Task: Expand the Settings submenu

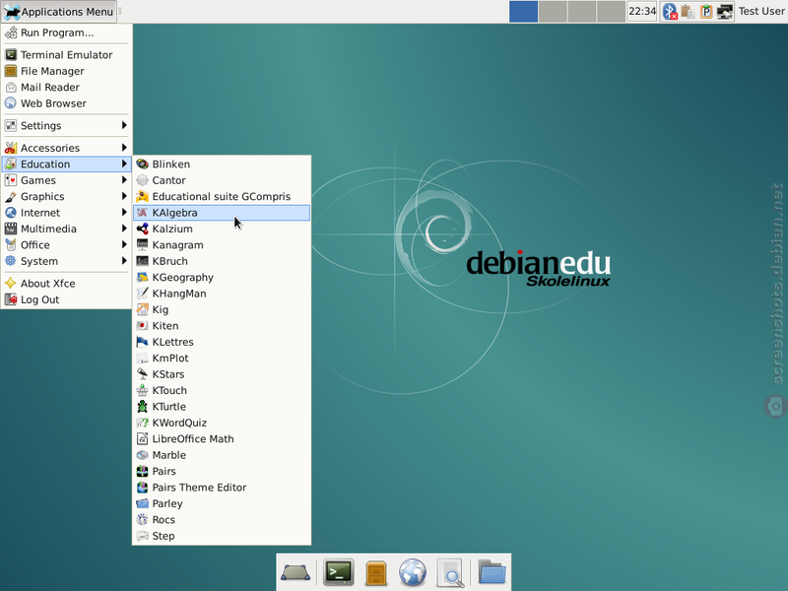Action: tap(66, 126)
